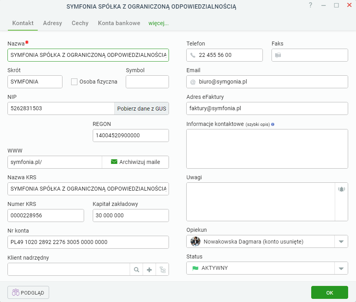Screen dimensions: 356x302
Task: Click the REGON field
Action: click(x=131, y=135)
